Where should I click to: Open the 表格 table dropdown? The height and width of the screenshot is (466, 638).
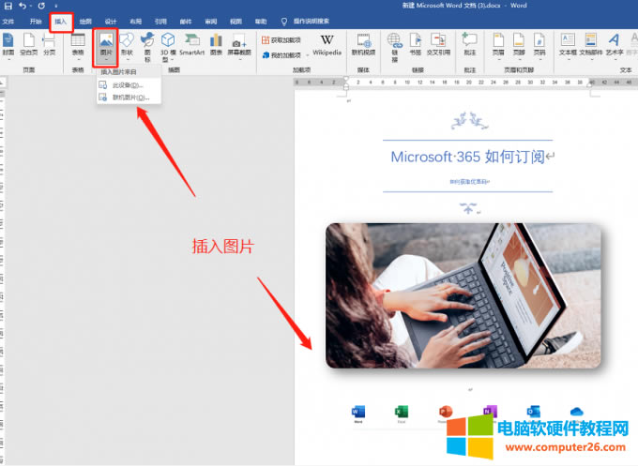(x=79, y=44)
